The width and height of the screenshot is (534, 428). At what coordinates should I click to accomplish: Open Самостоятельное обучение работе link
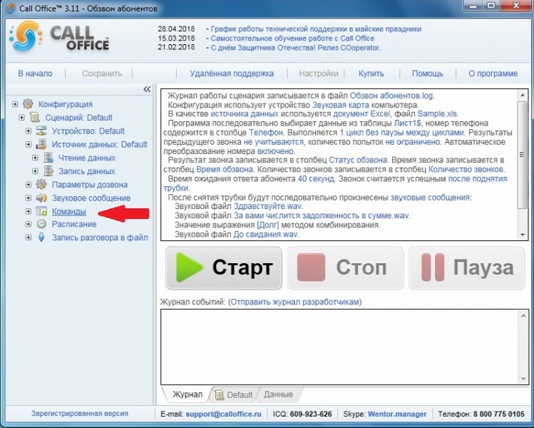292,39
